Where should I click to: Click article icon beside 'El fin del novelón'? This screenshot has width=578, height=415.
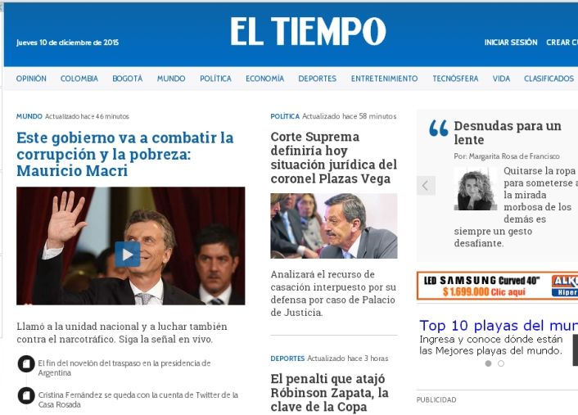pos(26,363)
